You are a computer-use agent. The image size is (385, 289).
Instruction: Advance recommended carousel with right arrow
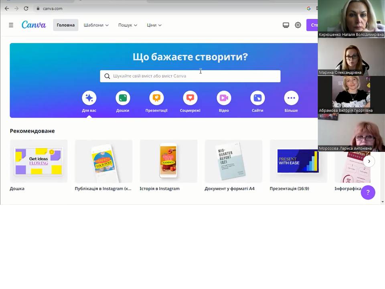point(369,161)
